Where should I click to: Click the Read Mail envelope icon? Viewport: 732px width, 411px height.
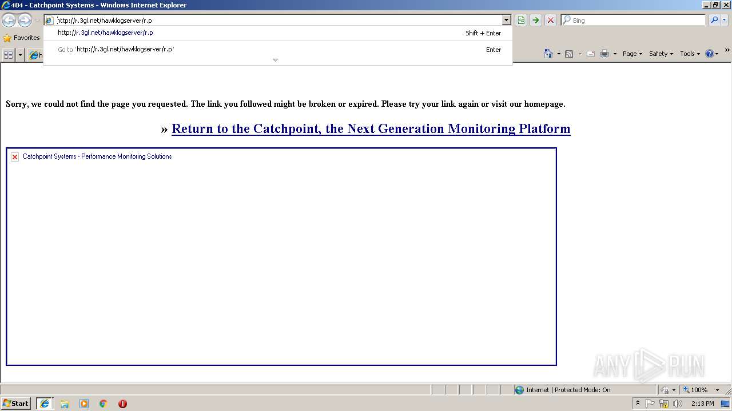(591, 54)
